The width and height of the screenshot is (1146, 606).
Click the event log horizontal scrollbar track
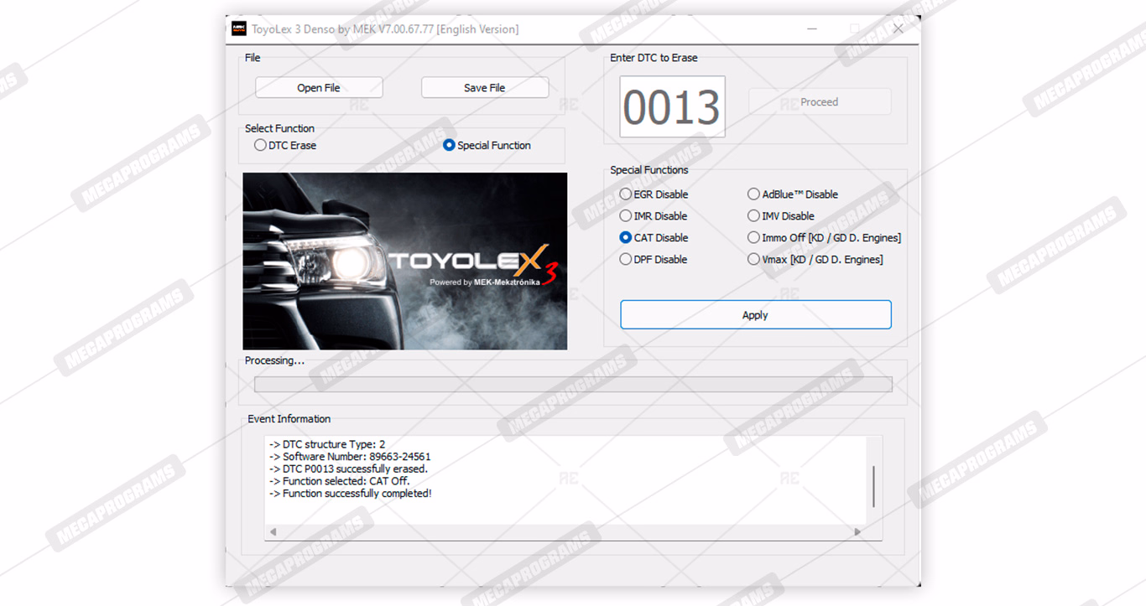pos(565,532)
